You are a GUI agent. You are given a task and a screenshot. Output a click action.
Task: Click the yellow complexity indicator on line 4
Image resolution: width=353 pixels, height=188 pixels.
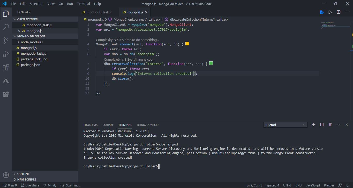coord(187,44)
